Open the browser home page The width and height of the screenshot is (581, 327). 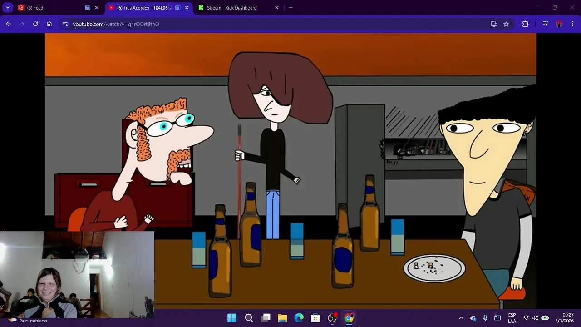49,24
